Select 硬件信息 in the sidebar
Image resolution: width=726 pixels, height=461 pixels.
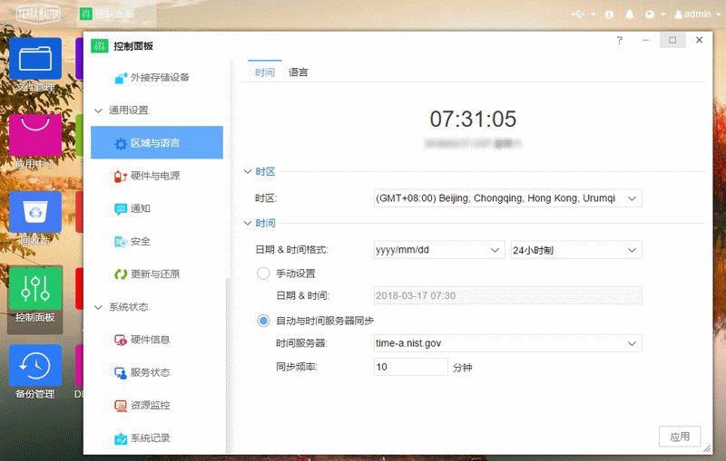pyautogui.click(x=157, y=340)
